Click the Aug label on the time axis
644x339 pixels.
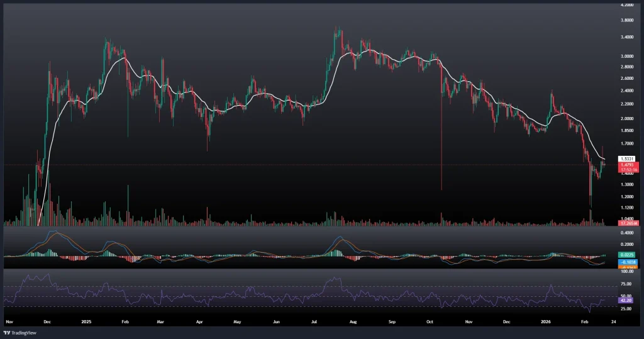353,321
